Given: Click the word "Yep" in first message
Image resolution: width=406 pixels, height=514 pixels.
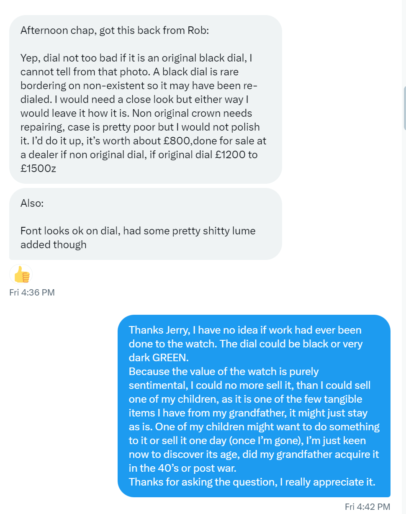Looking at the screenshot, I should point(29,58).
